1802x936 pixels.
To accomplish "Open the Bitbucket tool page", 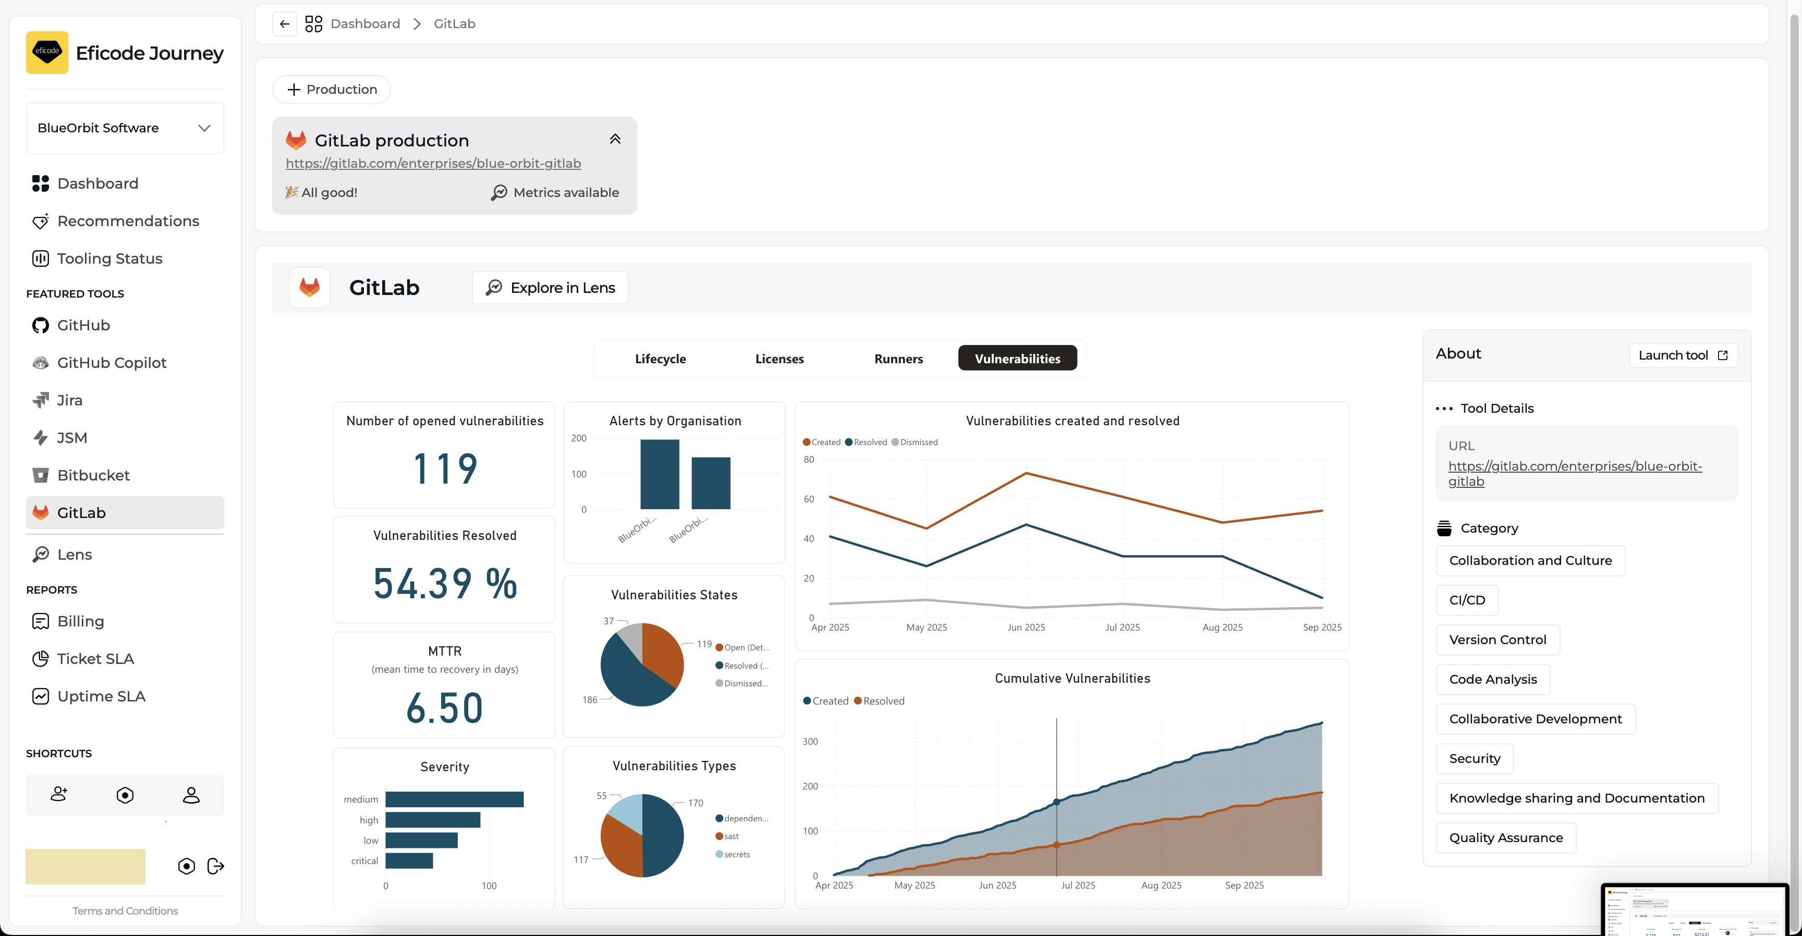I will (x=93, y=475).
